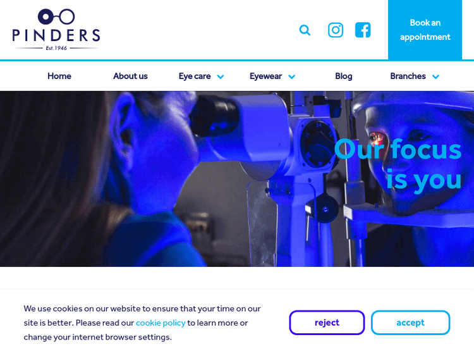The image size is (474, 356).
Task: Select the Eye care menu label
Action: coord(195,76)
